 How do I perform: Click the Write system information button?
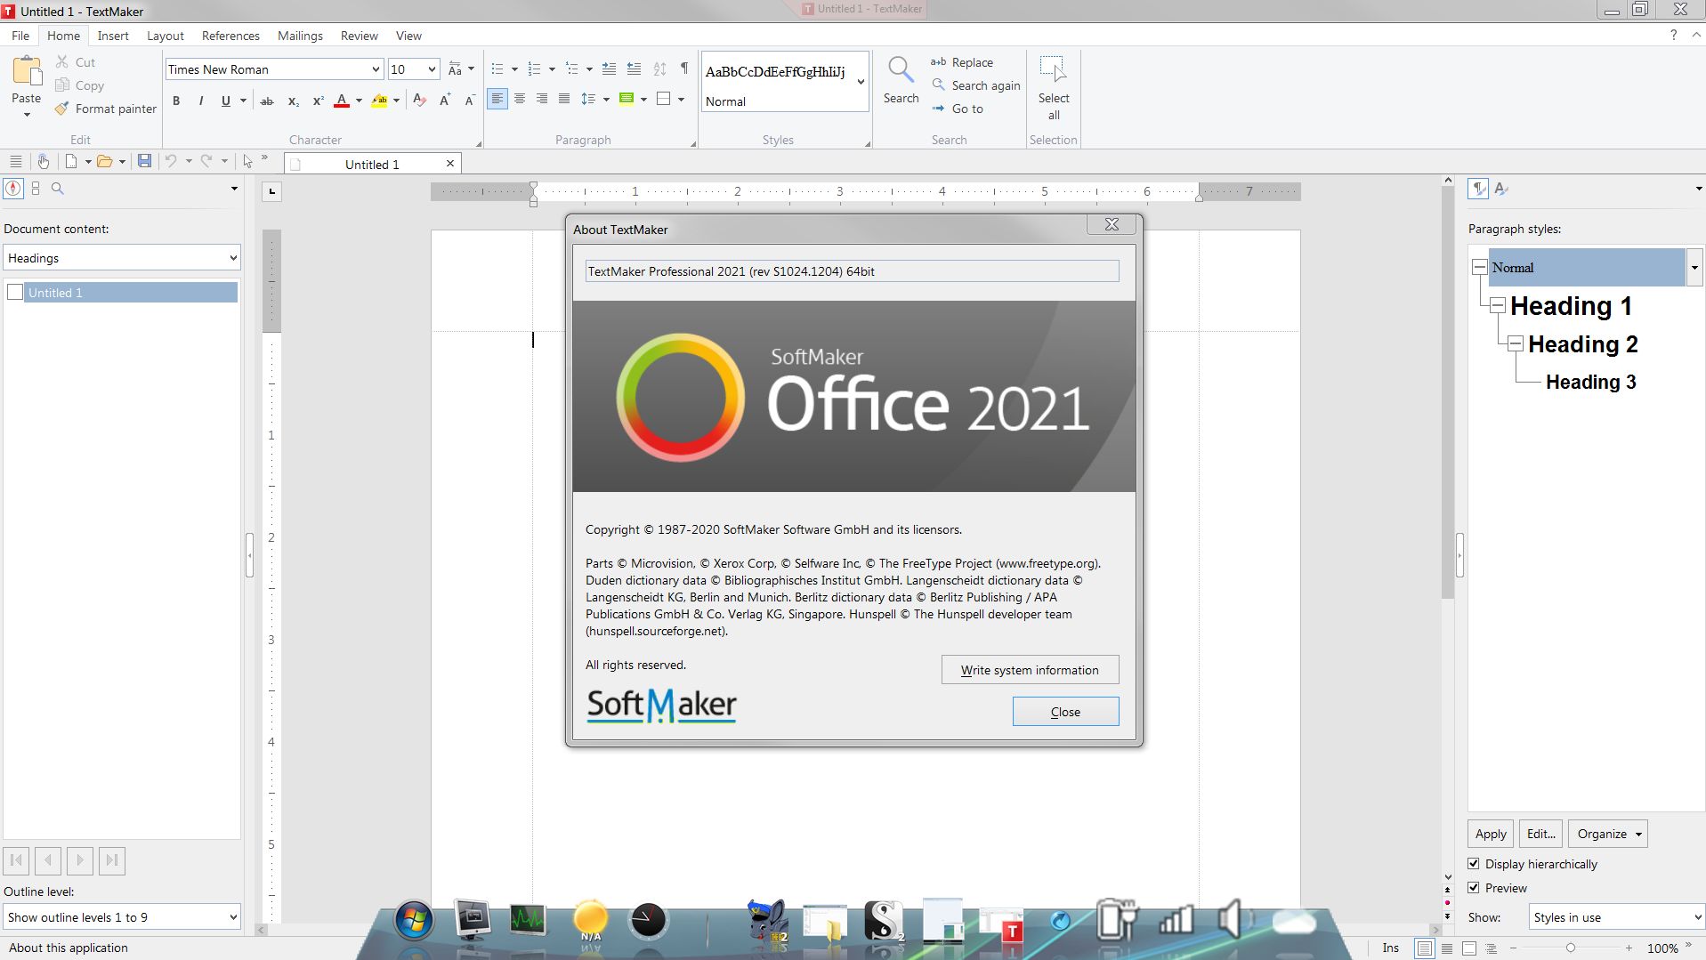tap(1030, 670)
